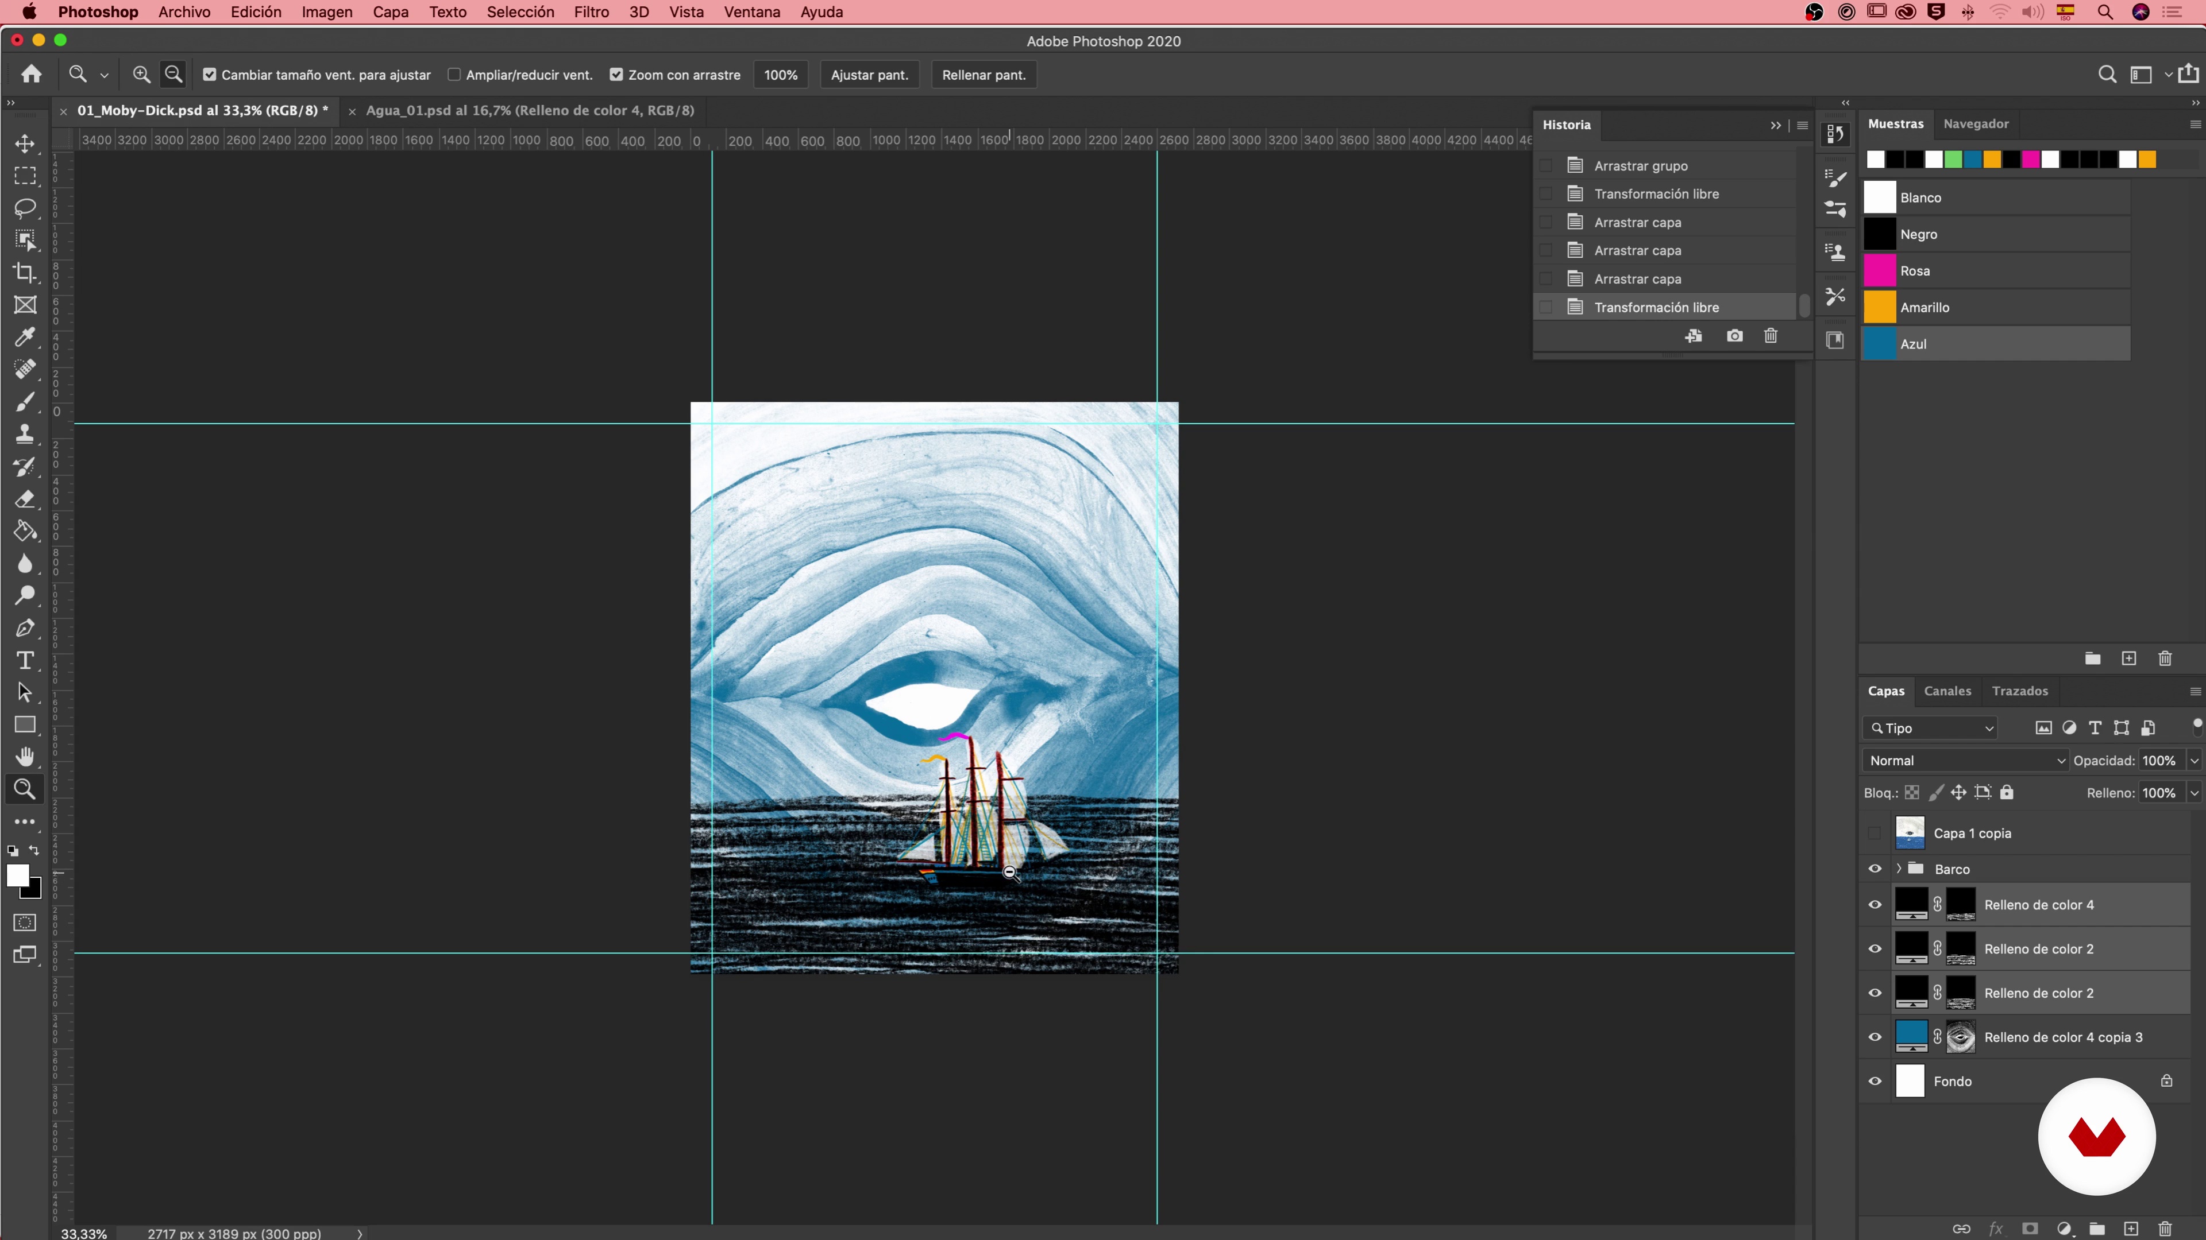The height and width of the screenshot is (1240, 2206).
Task: Click the Zoom Out magnifier icon
Action: 173,75
